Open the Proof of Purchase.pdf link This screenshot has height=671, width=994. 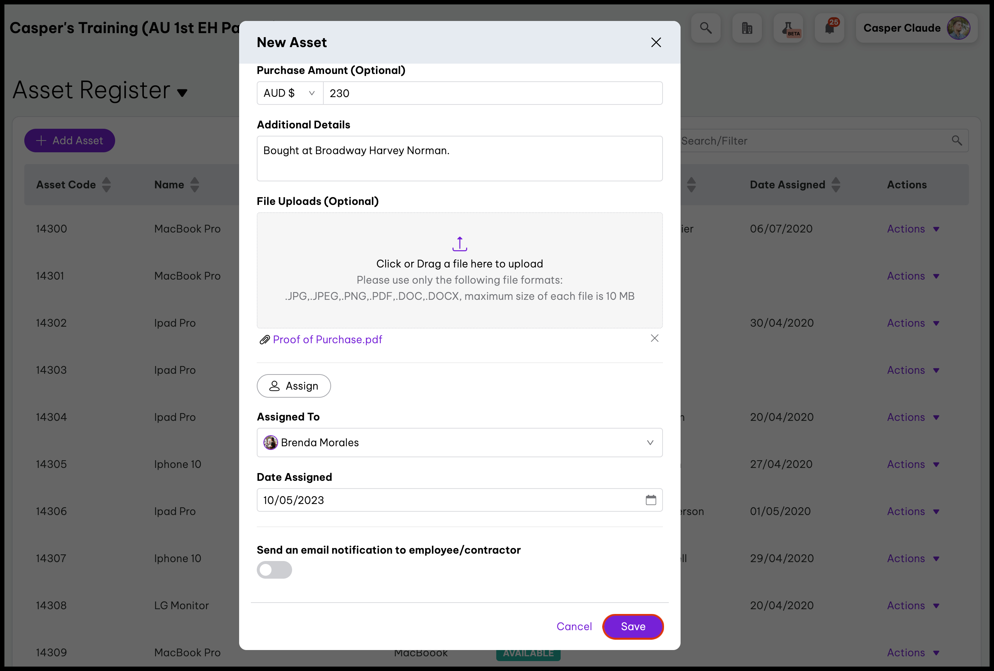coord(327,340)
